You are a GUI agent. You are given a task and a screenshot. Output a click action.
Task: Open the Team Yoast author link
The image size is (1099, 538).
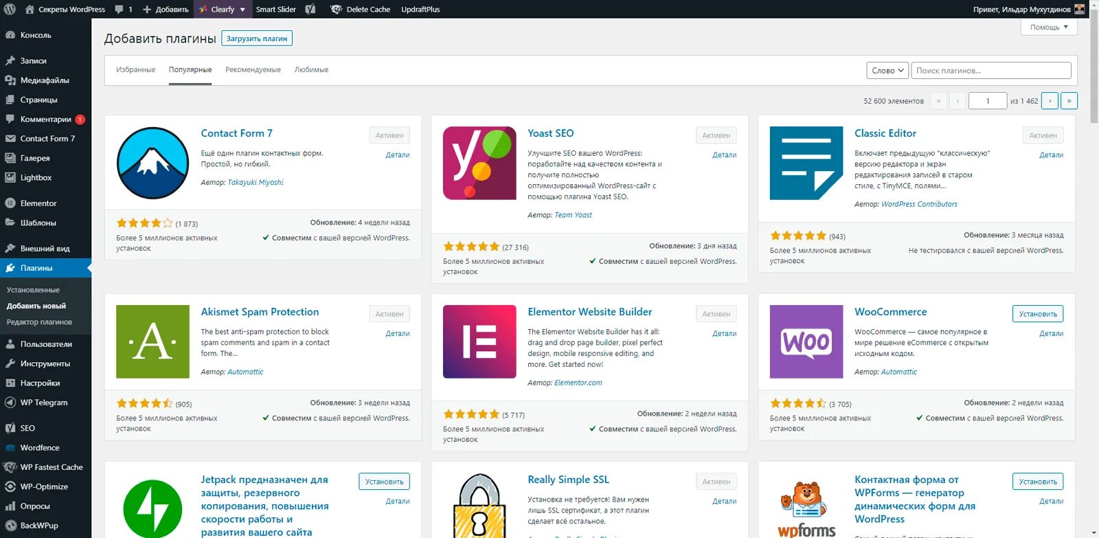pyautogui.click(x=573, y=215)
